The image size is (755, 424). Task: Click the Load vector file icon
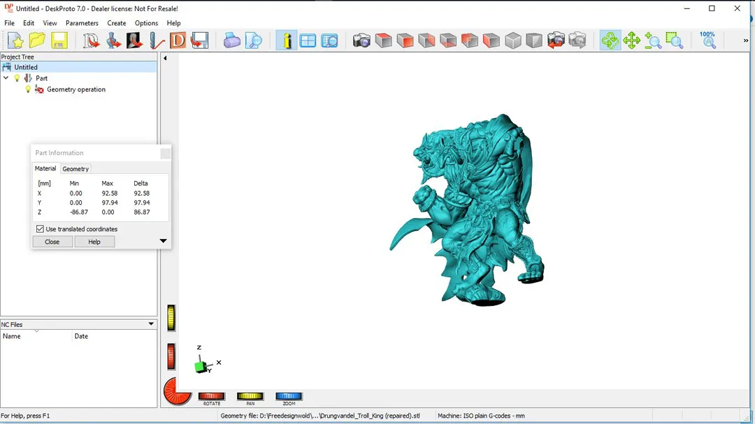point(91,41)
